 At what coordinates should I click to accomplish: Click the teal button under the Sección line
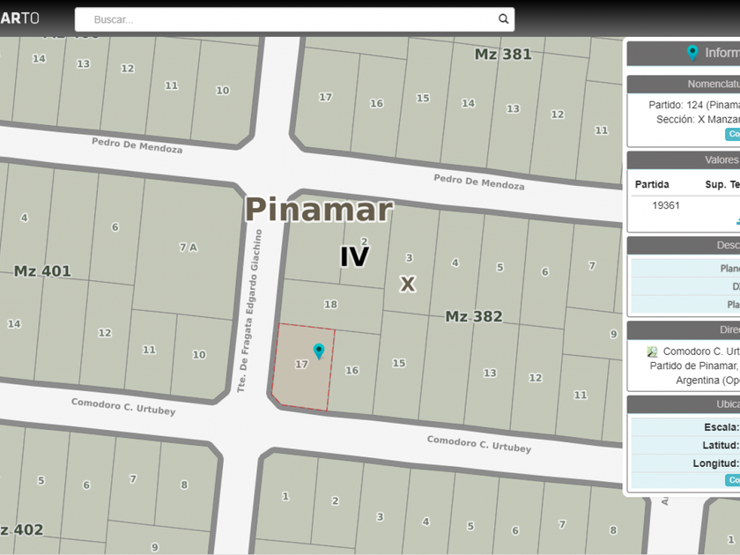click(733, 134)
